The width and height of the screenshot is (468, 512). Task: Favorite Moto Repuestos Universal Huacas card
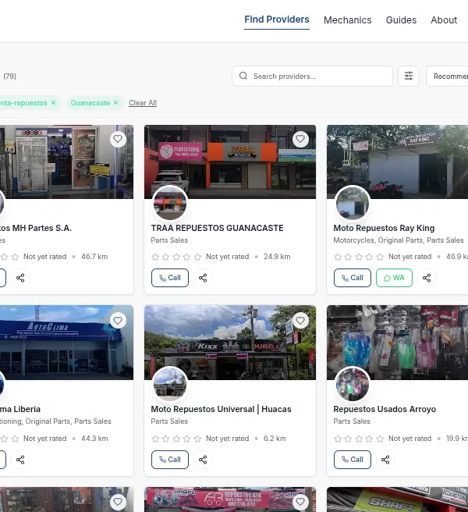[x=300, y=321]
